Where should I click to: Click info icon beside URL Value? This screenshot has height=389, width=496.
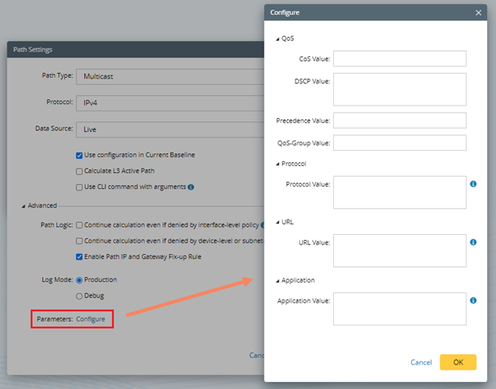tap(473, 242)
